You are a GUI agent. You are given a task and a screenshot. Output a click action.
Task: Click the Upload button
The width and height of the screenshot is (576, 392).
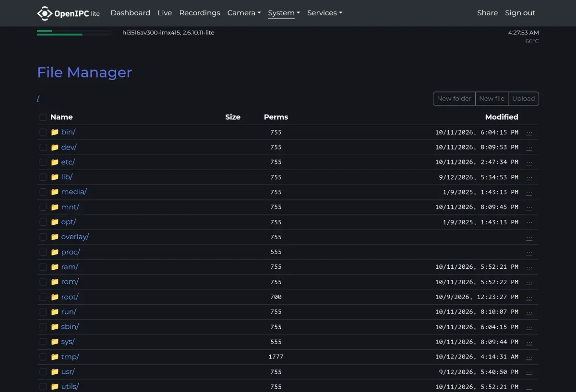523,99
